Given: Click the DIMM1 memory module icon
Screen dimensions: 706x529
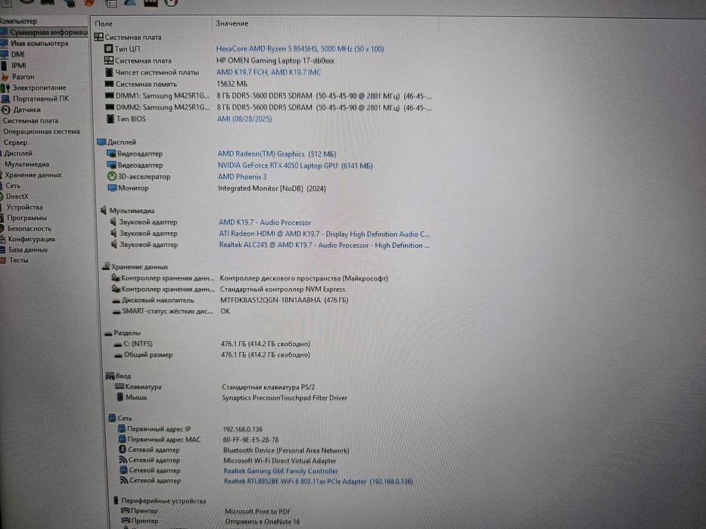Looking at the screenshot, I should (x=110, y=96).
